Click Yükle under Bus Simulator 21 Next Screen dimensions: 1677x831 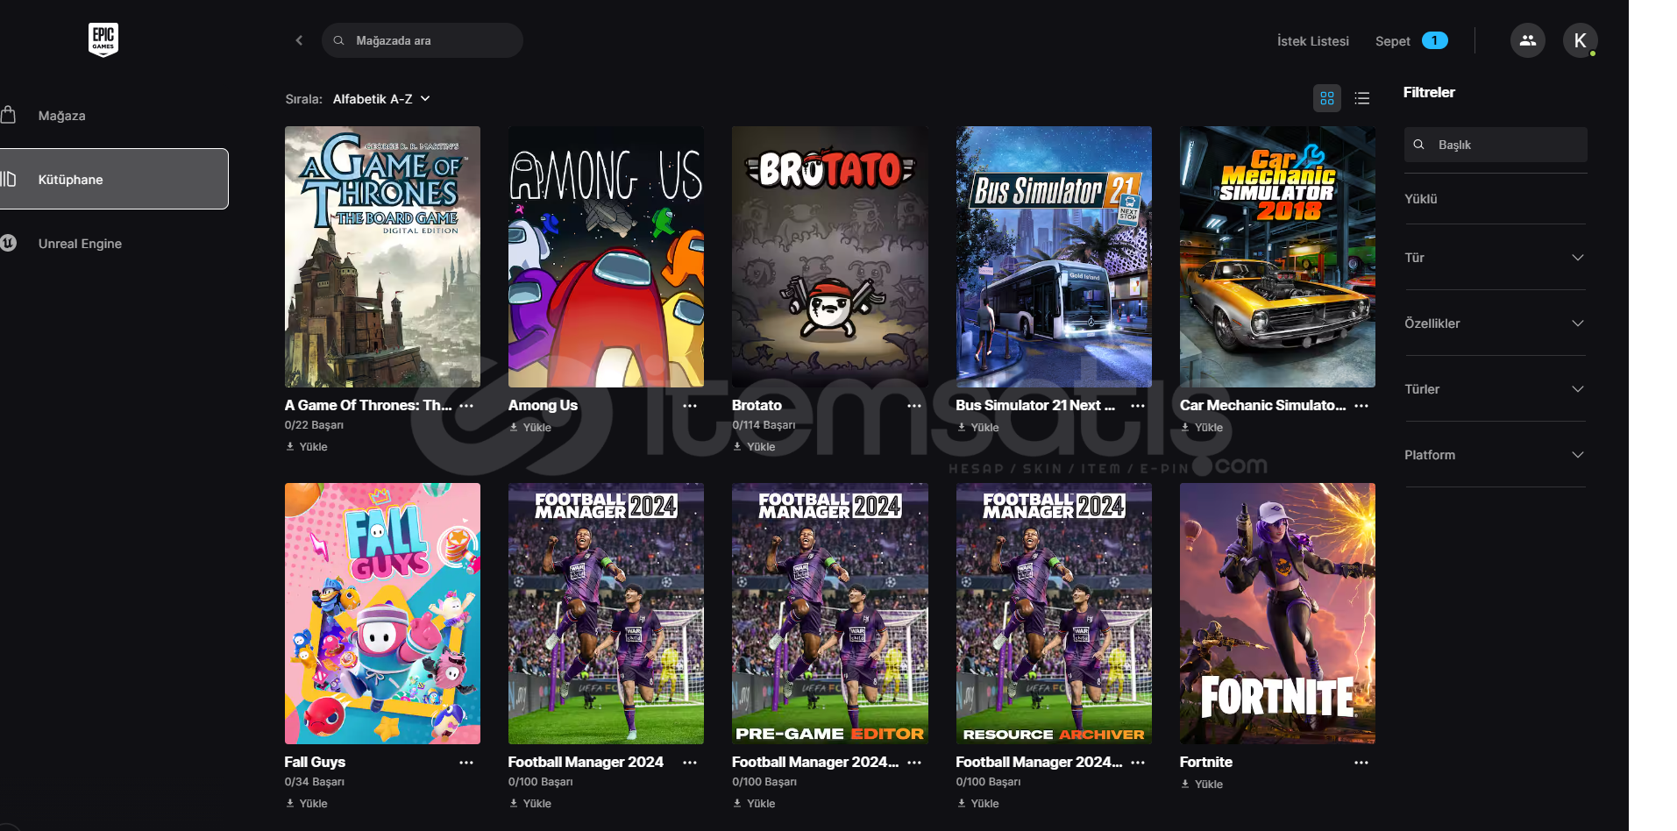(x=978, y=428)
